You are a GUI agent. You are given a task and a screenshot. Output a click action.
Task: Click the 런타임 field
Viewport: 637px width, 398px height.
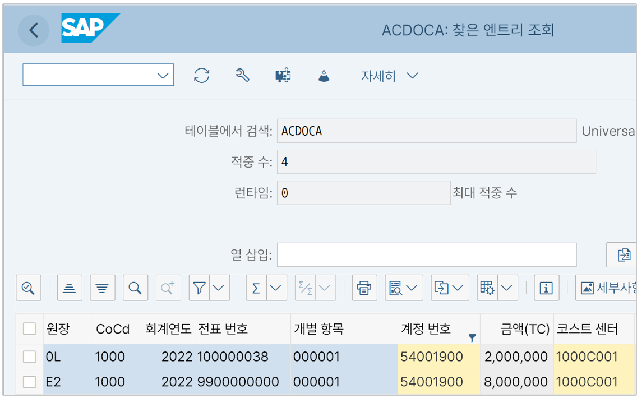pyautogui.click(x=363, y=192)
